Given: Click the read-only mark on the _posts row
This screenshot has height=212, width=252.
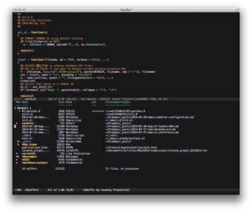Looking at the screenshot, I should click(18, 141).
